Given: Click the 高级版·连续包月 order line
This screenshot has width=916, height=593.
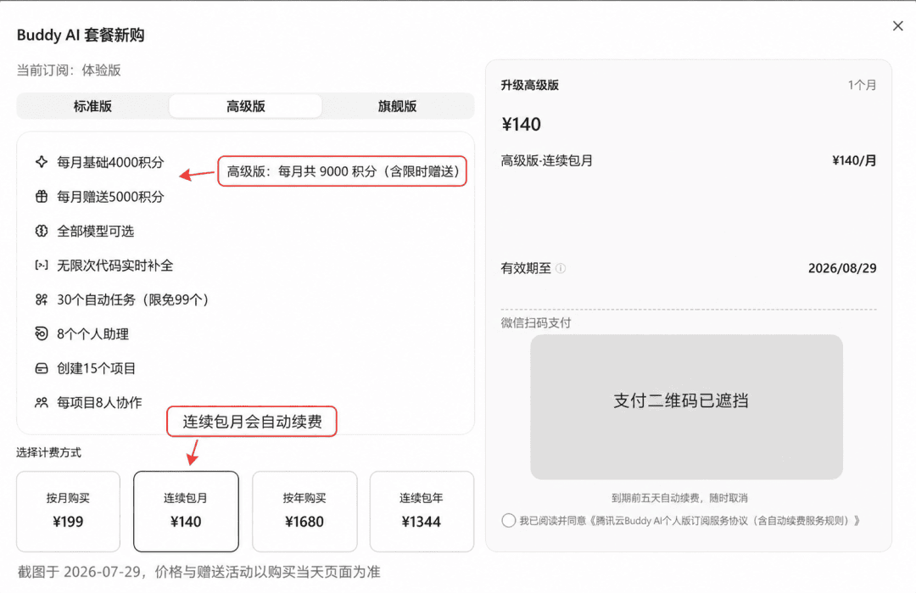Looking at the screenshot, I should click(547, 160).
